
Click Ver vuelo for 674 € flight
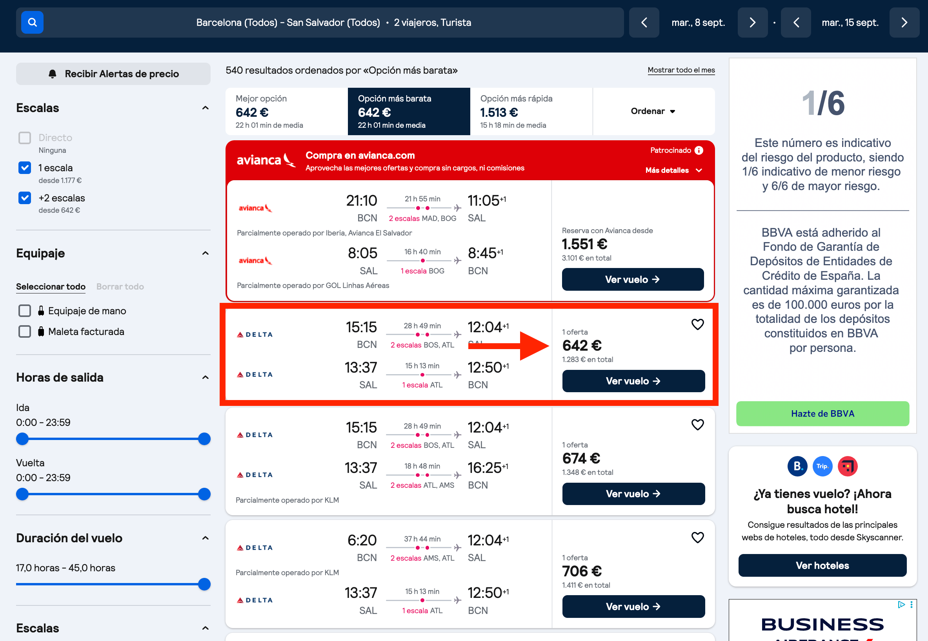(x=633, y=494)
